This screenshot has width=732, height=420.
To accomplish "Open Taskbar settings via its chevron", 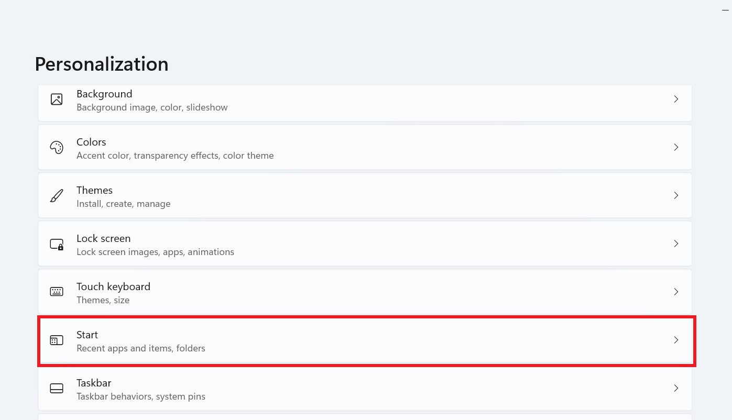I will tap(676, 388).
